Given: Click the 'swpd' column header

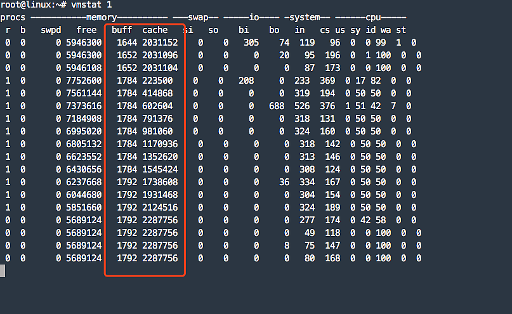Looking at the screenshot, I should tap(51, 30).
